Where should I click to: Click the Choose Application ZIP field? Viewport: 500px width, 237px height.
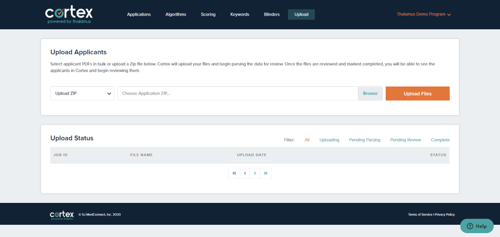pos(238,93)
